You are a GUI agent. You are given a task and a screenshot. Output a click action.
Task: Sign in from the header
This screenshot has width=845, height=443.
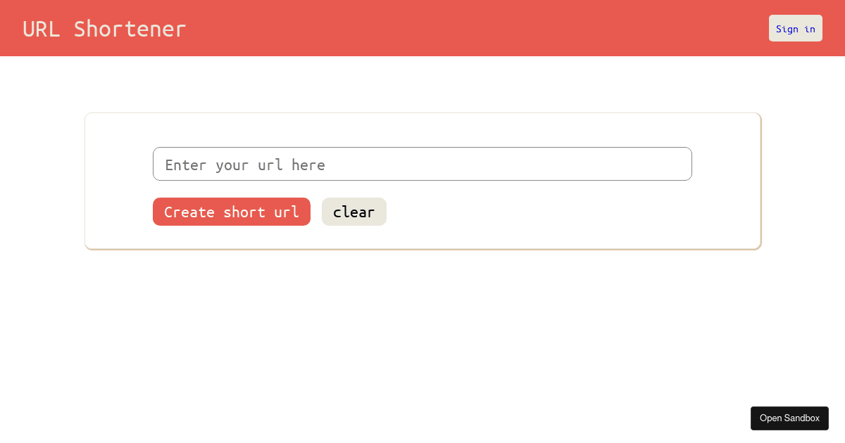coord(795,28)
